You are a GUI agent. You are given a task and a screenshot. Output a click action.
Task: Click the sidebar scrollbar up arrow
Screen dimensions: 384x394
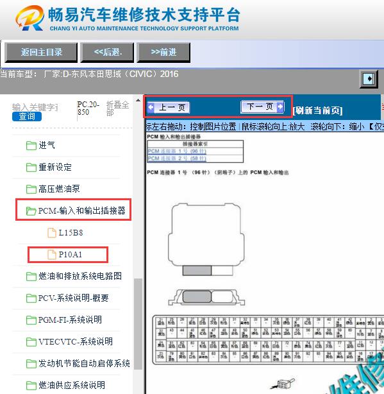(138, 101)
